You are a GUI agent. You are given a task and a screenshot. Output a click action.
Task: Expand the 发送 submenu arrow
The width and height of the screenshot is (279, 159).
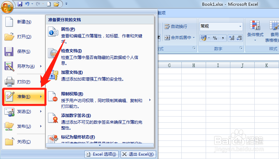[41, 112]
